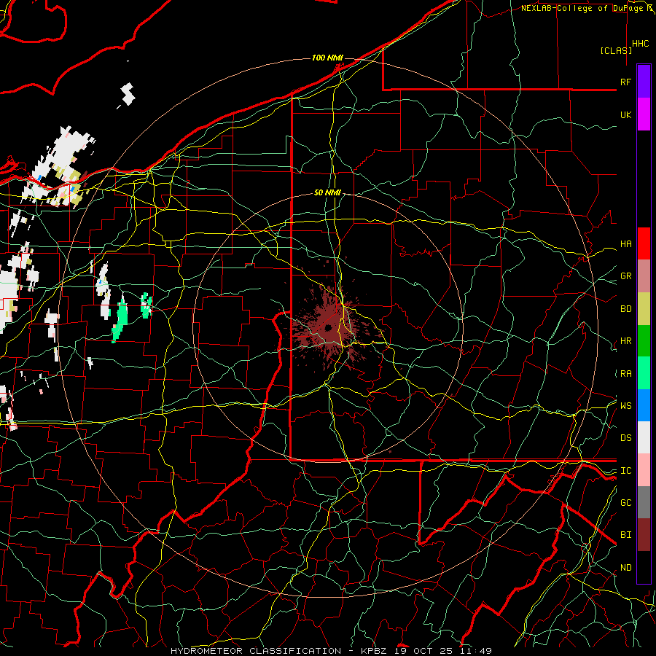Select the BD legend label
656x656 pixels.
click(625, 309)
